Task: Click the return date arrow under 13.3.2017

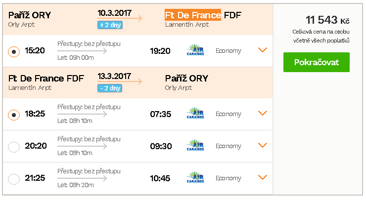Action: [x=120, y=81]
